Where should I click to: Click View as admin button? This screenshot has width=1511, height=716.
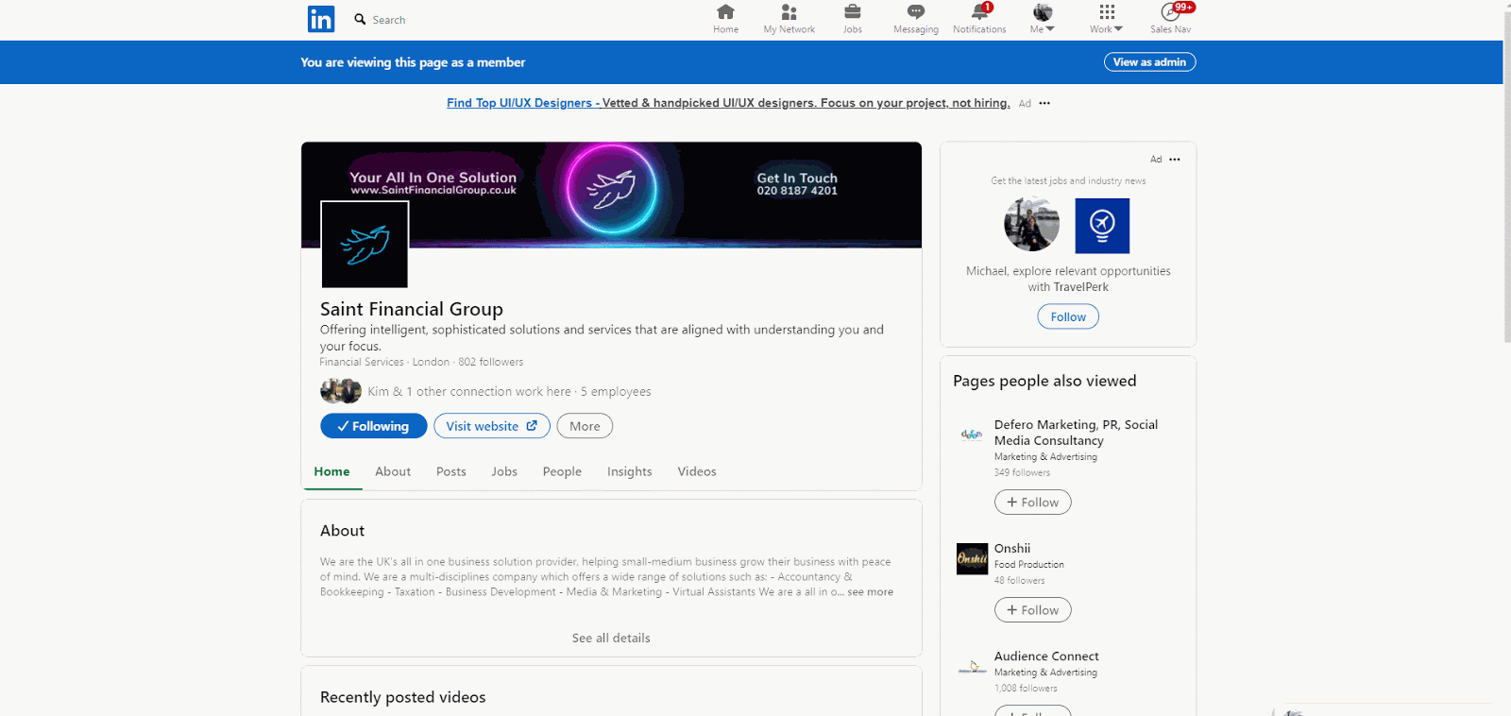pos(1149,61)
